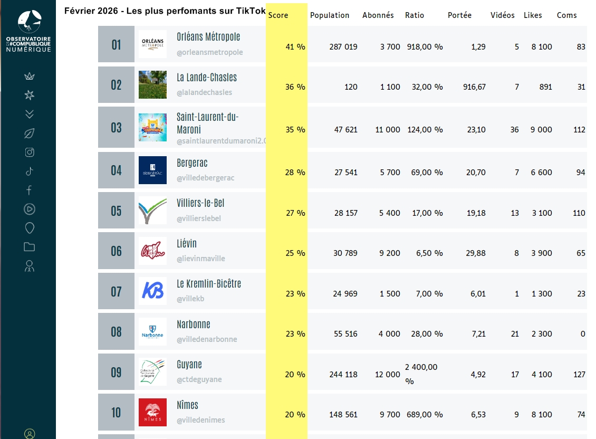Select ratio value 2 400,00 %
596x439 pixels.
click(421, 374)
